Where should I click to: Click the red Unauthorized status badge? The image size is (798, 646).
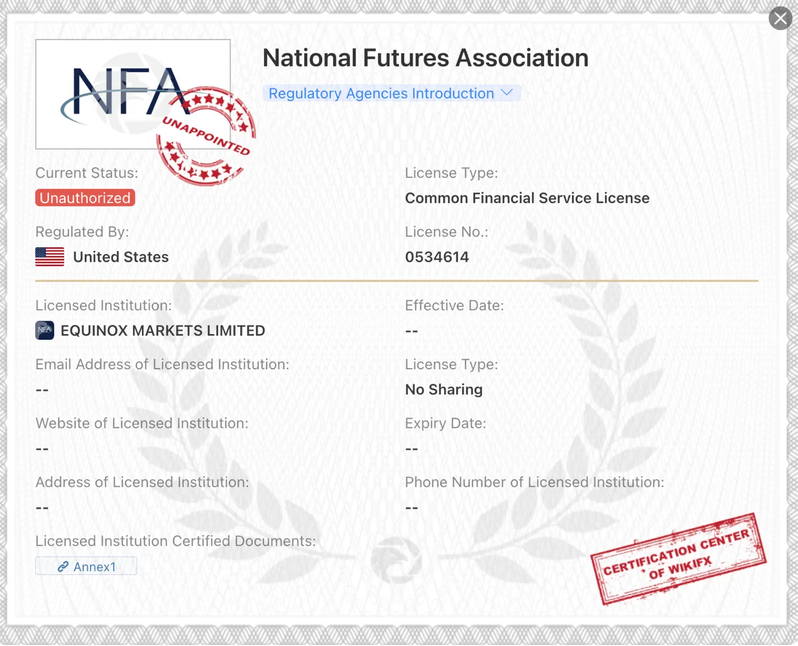(85, 198)
